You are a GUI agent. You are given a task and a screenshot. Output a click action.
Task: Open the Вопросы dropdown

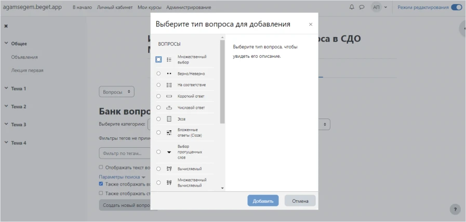[x=116, y=92]
